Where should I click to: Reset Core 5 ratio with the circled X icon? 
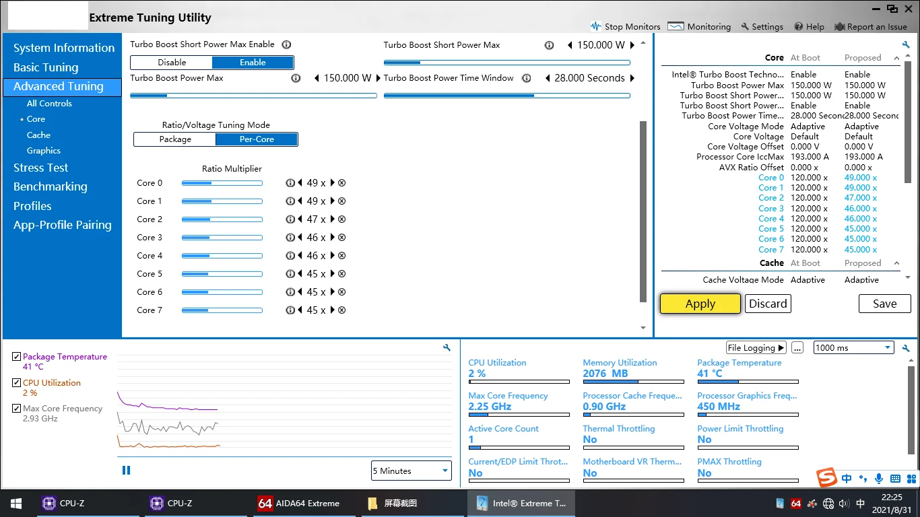(x=341, y=274)
